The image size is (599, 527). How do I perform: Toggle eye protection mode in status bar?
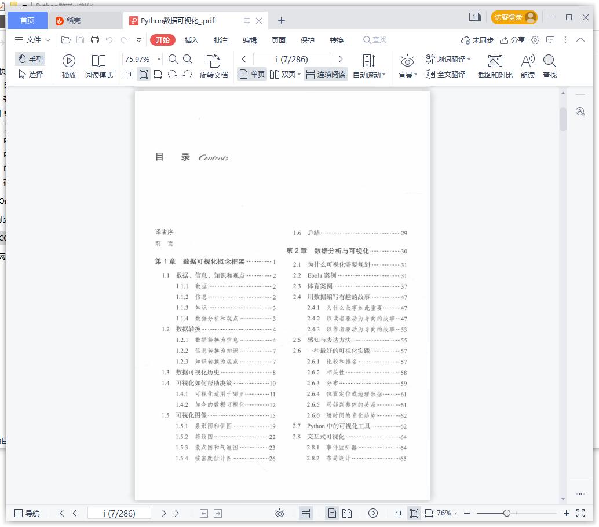click(x=280, y=513)
